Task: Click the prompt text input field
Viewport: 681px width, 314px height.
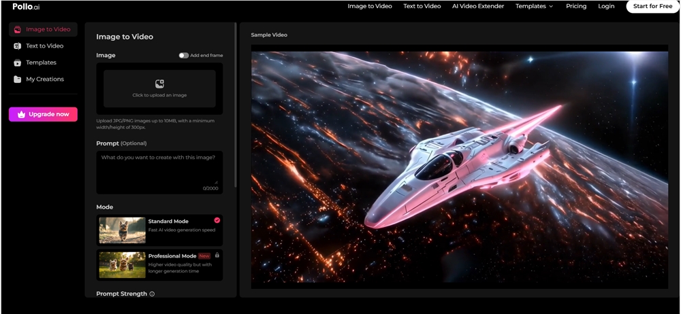Action: click(x=159, y=171)
